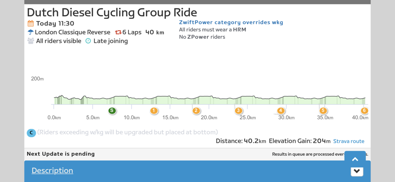Select lap 4 marker on elevation profile
This screenshot has height=182, width=395.
tap(281, 111)
